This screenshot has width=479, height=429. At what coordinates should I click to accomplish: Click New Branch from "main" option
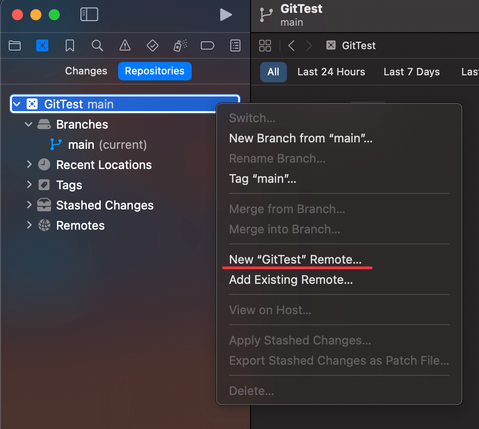[x=301, y=138]
